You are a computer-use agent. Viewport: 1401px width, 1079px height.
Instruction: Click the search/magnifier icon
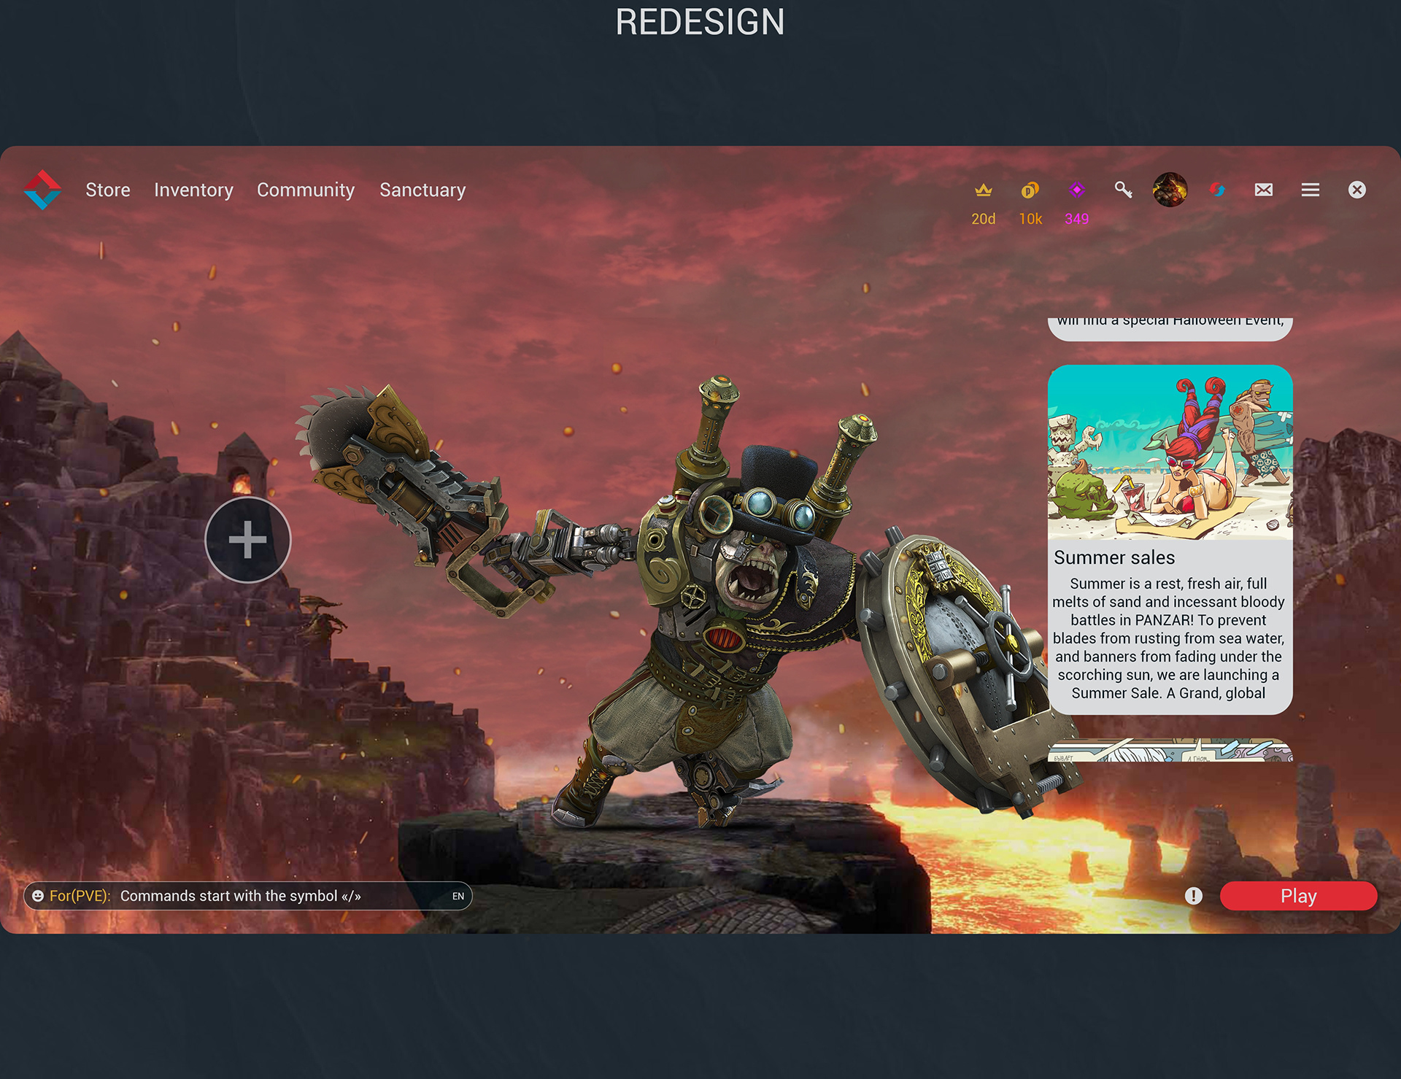[1123, 189]
